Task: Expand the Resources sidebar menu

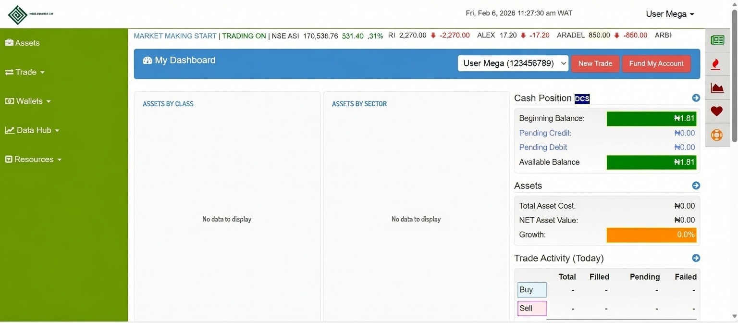Action: click(x=33, y=159)
